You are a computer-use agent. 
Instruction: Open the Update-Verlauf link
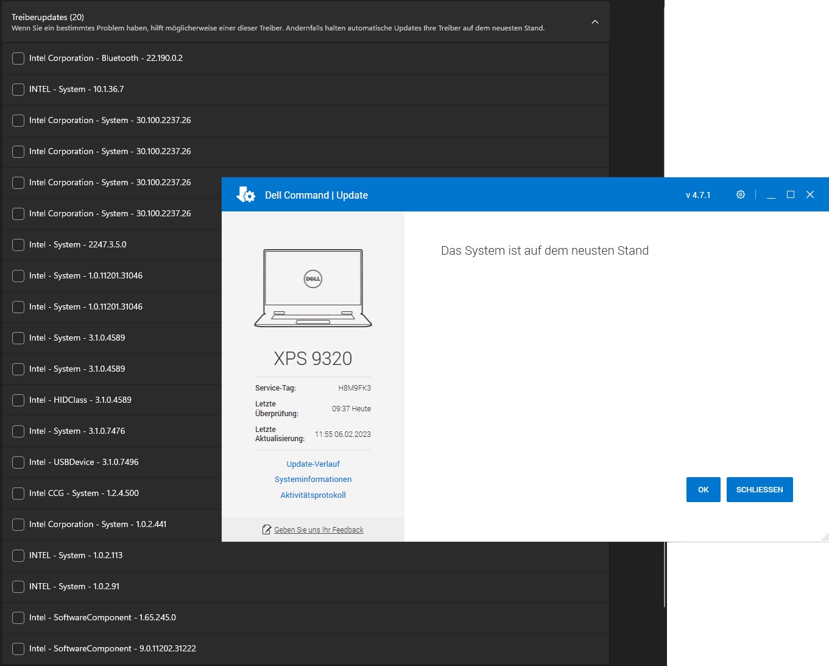click(x=313, y=464)
